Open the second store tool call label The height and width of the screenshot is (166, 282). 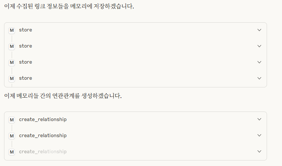pyautogui.click(x=26, y=46)
